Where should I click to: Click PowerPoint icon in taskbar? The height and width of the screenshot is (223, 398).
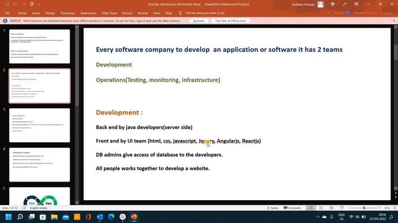click(134, 217)
